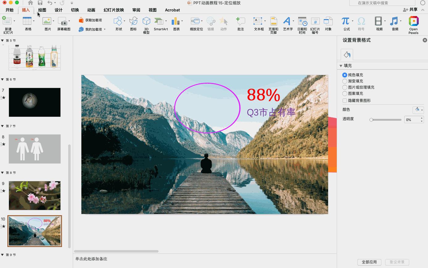Enable the 隐藏背景图形 checkbox
The height and width of the screenshot is (268, 428).
click(345, 101)
